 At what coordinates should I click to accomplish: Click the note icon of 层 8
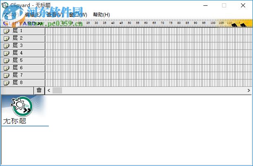[7, 83]
